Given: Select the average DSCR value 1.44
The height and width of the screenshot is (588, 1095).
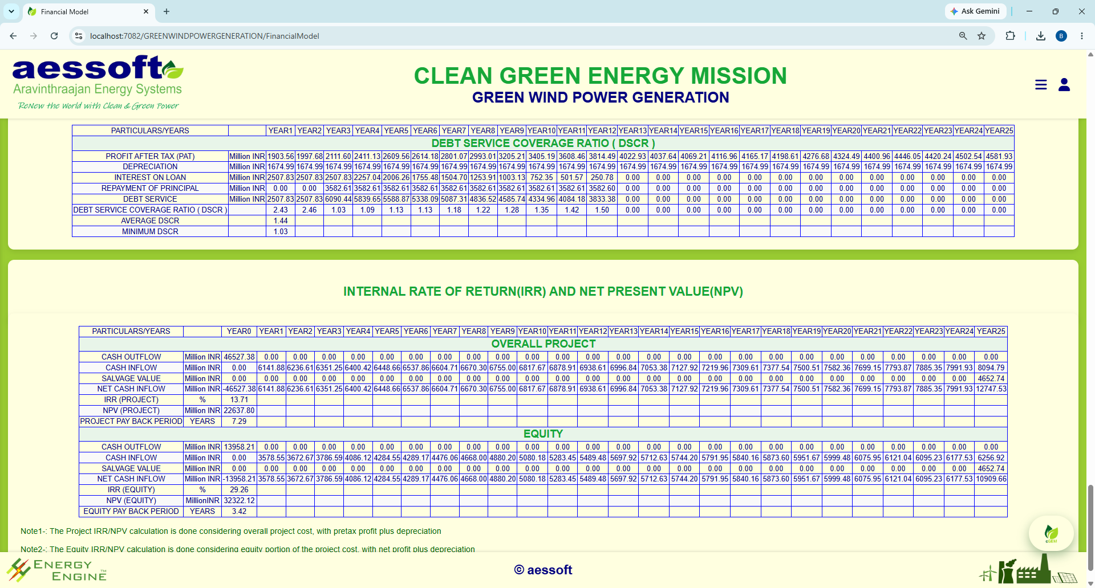Looking at the screenshot, I should coord(281,220).
